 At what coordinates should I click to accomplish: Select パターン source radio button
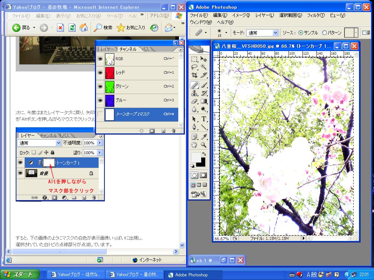coord(324,32)
